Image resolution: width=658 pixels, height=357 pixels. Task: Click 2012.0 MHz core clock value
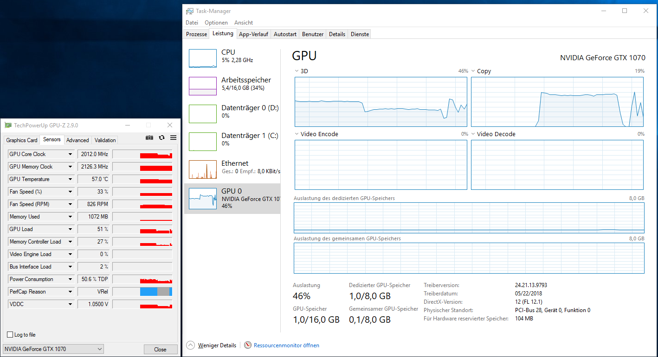pyautogui.click(x=94, y=154)
